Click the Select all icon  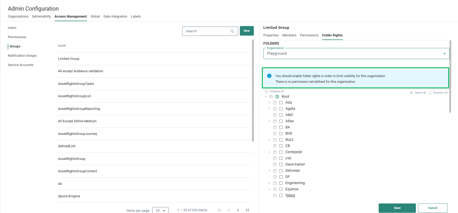coord(411,93)
